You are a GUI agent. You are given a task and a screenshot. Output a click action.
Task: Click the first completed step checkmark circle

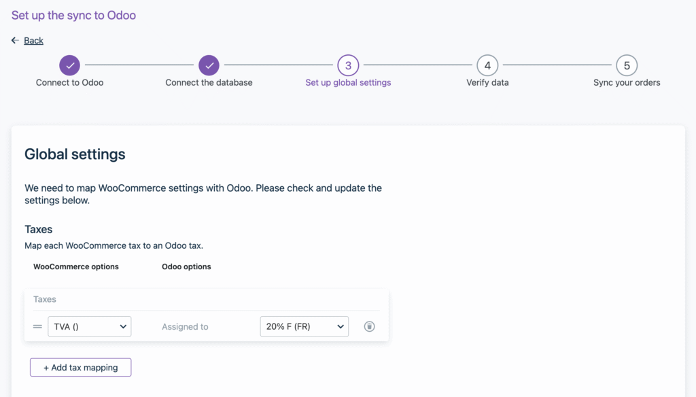pos(69,66)
